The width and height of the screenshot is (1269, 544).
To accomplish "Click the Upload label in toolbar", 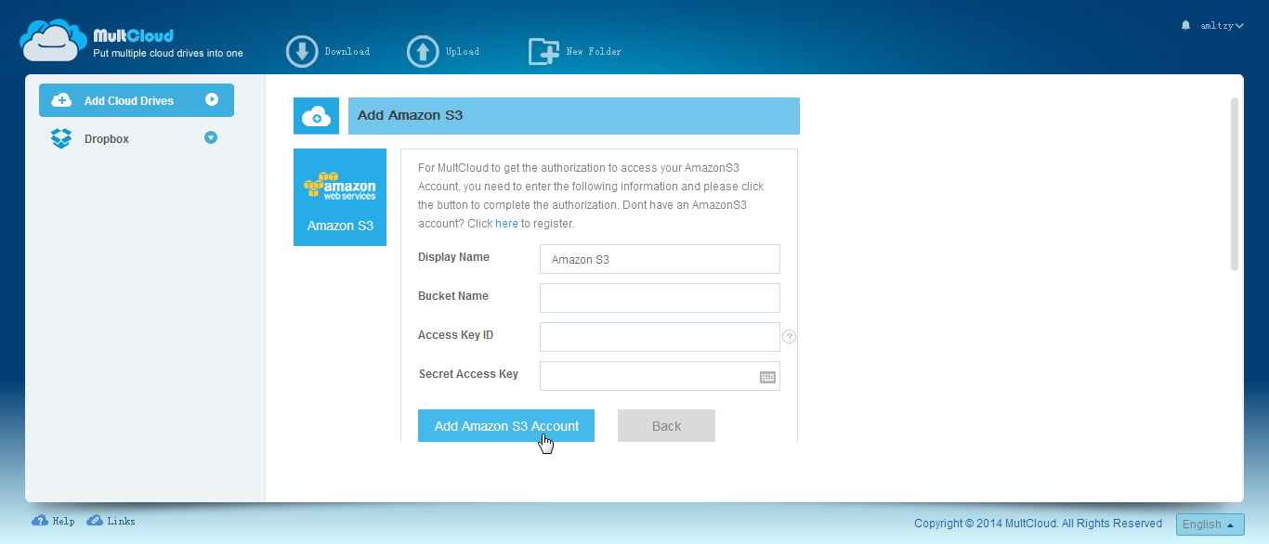I will coord(463,52).
